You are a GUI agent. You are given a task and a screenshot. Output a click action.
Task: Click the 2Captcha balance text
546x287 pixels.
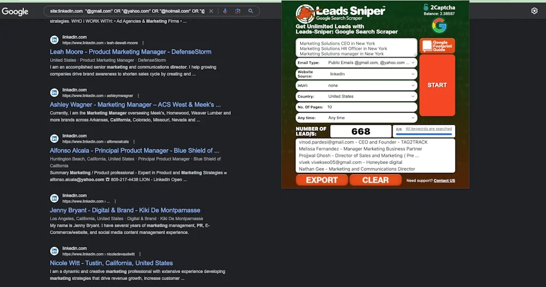click(x=439, y=13)
